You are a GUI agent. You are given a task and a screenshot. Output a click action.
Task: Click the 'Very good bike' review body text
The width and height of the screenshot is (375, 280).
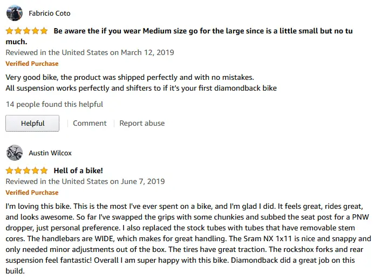coord(141,83)
